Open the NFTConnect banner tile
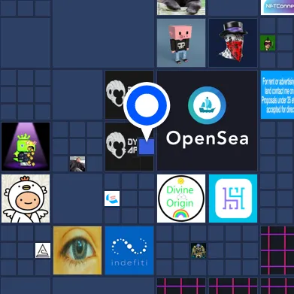 point(277,8)
